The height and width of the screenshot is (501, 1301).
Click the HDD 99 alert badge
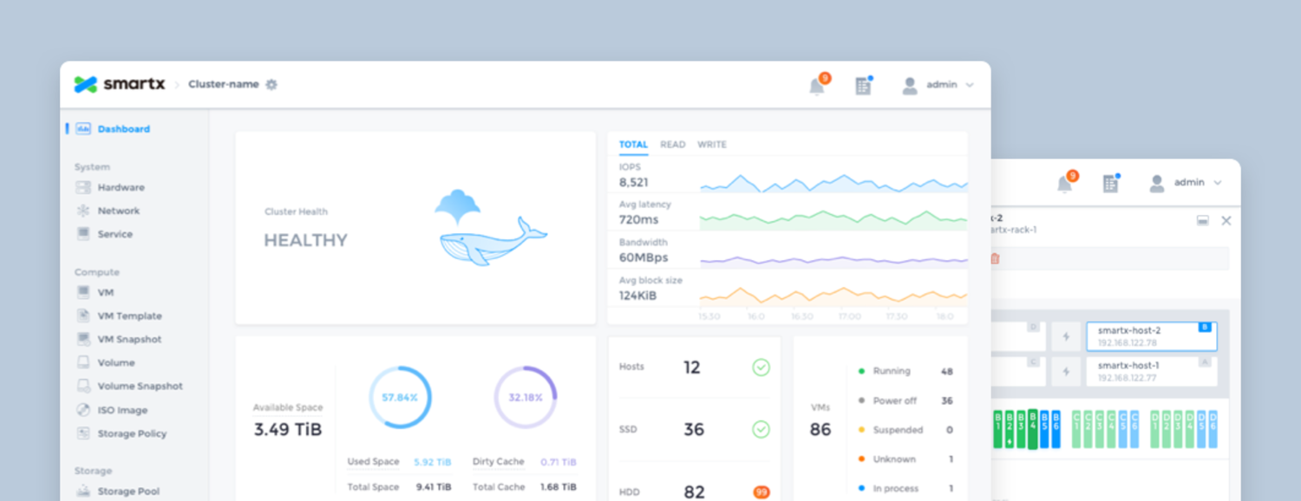click(762, 492)
